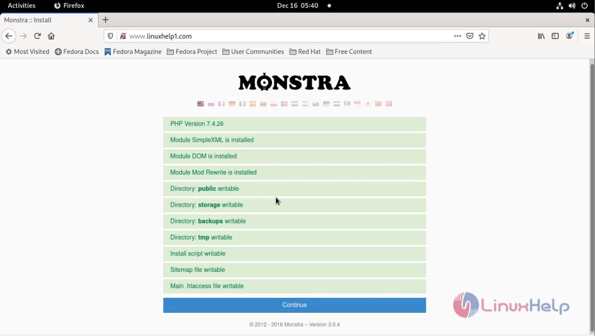Click 'Directory: public writable' row

click(294, 189)
